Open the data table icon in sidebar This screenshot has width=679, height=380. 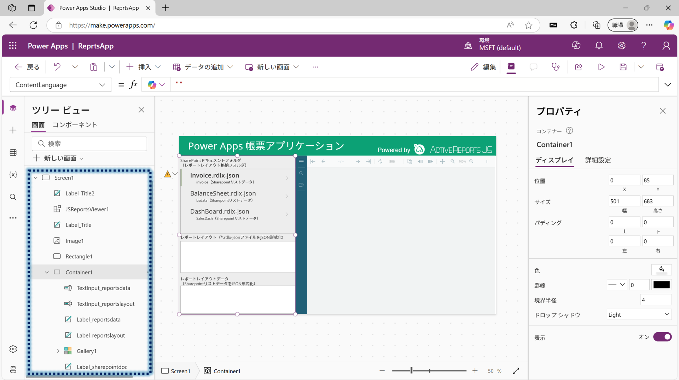click(13, 152)
